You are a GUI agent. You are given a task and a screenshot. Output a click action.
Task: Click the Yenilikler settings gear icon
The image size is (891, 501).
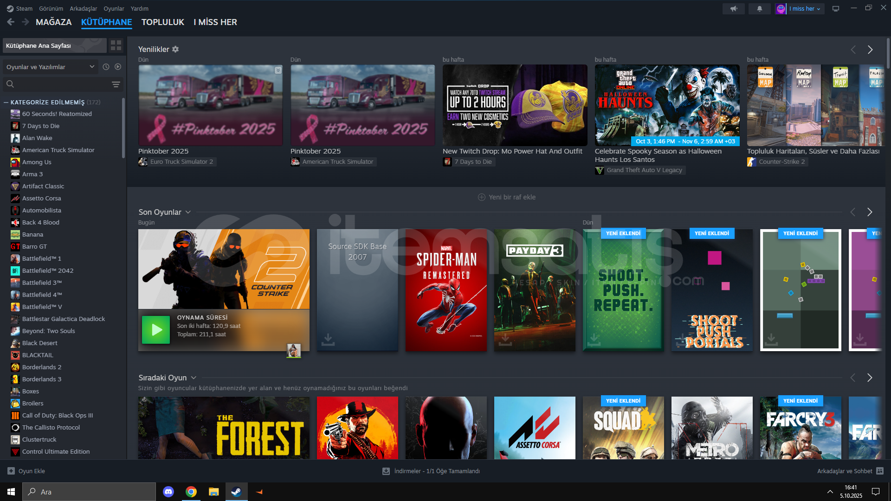(175, 49)
